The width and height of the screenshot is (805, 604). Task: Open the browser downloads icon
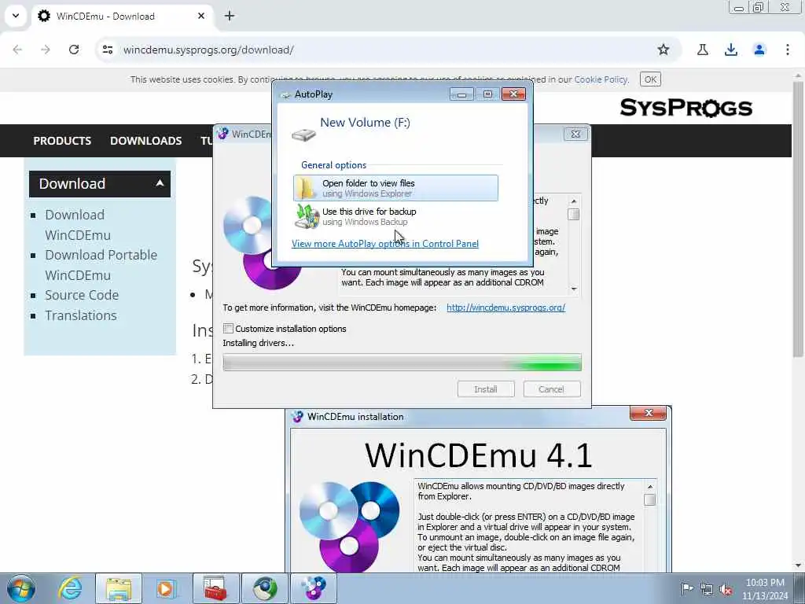coord(730,50)
